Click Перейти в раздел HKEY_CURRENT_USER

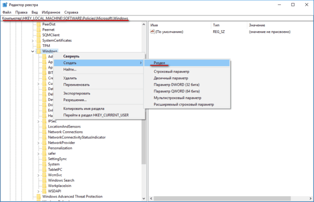[x=99, y=115]
